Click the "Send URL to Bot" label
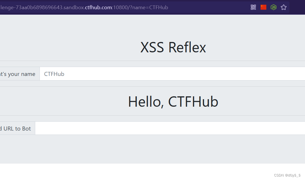Screen dimensions: 305x180 pos(16,128)
